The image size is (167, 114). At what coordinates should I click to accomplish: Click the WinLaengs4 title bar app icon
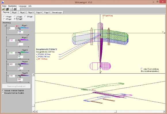coord(3,2)
